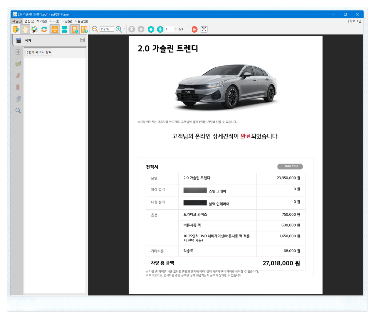Collapse the side panel with double-arrow button
This screenshot has height=320, width=376.
83,40
